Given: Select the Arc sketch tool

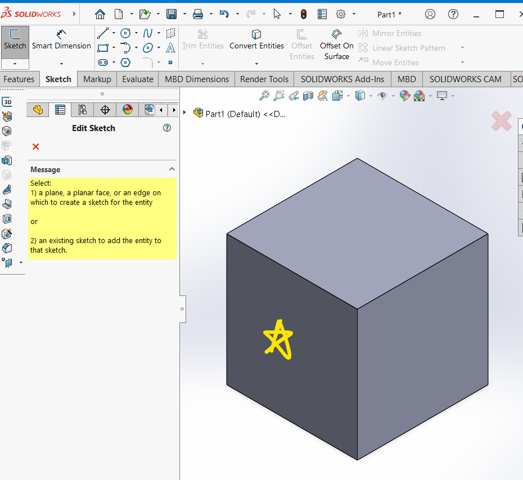Looking at the screenshot, I should tap(125, 48).
